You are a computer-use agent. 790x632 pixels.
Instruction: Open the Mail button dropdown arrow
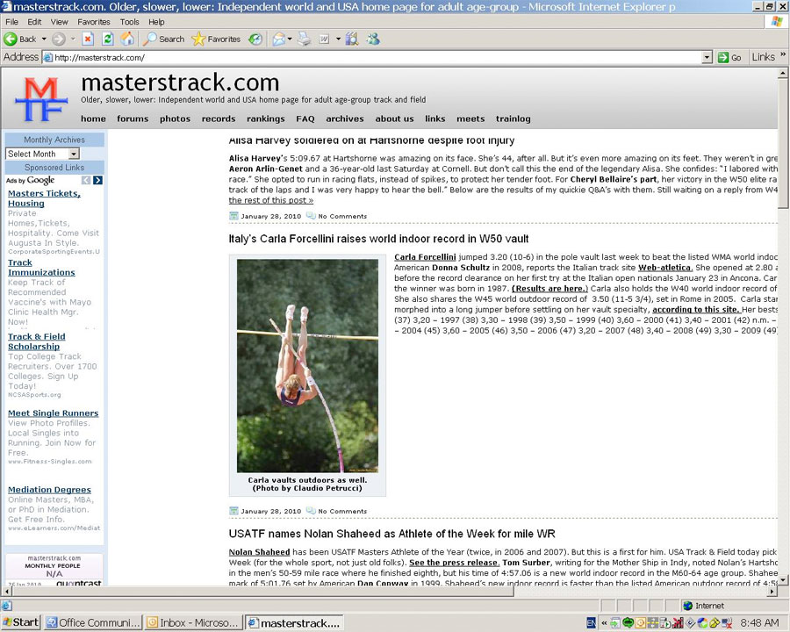(290, 39)
